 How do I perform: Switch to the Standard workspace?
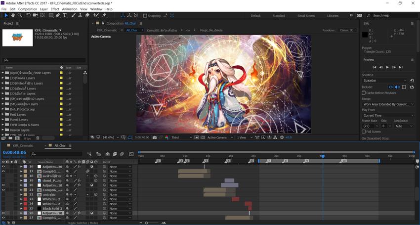(279, 15)
